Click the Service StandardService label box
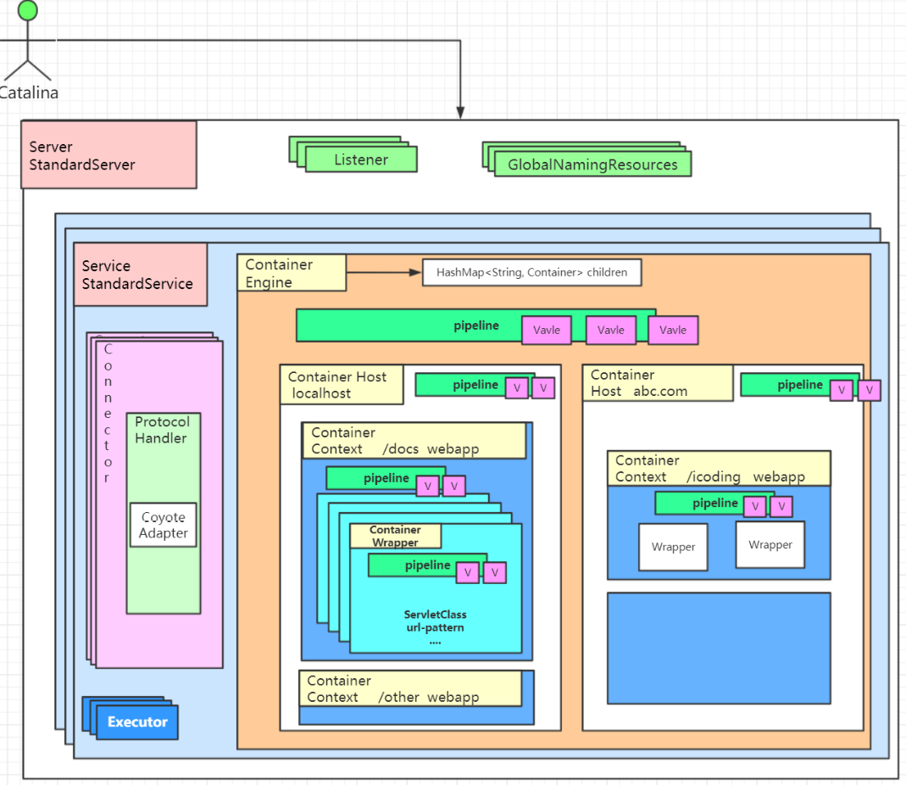 tap(141, 275)
